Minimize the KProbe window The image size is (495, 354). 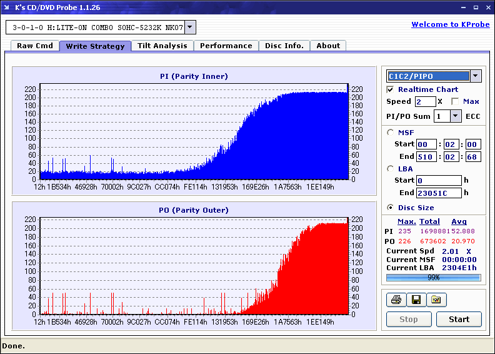[463, 8]
